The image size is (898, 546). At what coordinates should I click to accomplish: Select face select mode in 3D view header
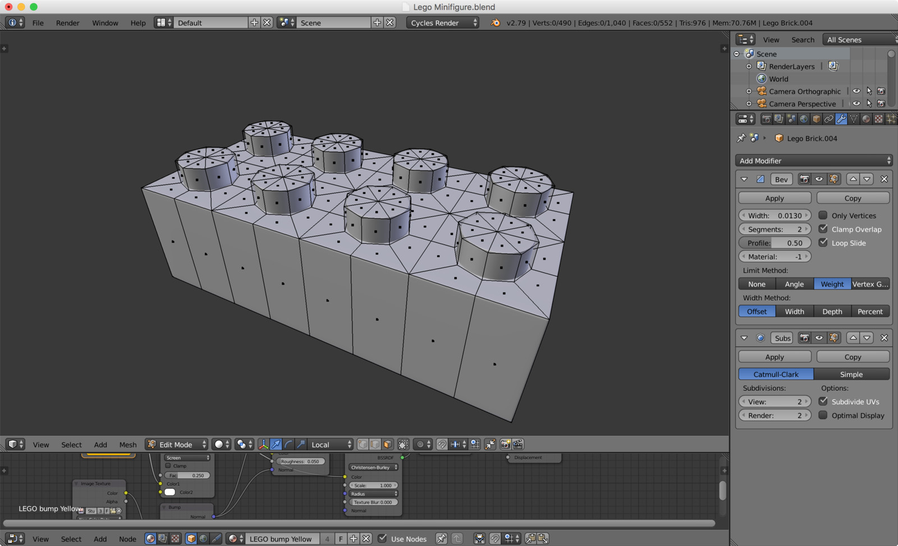(x=387, y=445)
